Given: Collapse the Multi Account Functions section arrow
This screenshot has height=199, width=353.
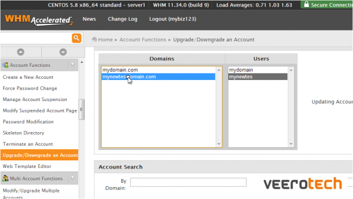Looking at the screenshot, I should pyautogui.click(x=72, y=178).
